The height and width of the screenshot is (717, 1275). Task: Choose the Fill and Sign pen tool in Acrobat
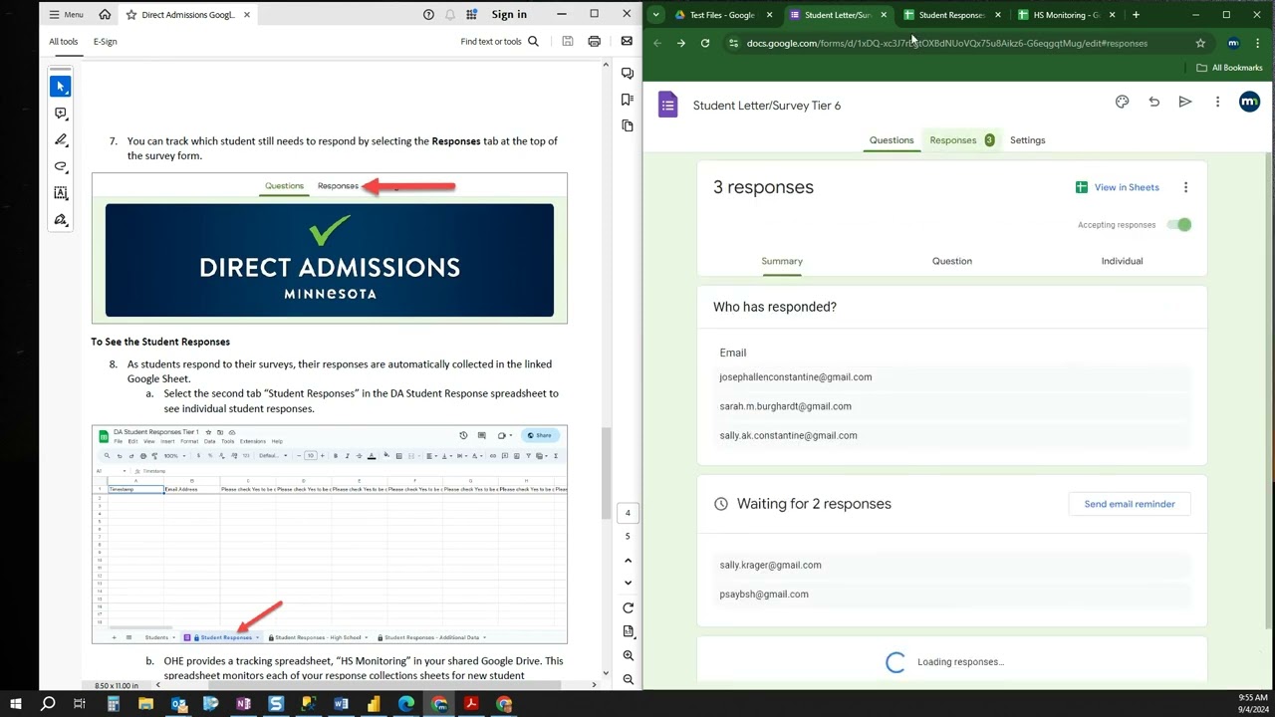tap(61, 220)
